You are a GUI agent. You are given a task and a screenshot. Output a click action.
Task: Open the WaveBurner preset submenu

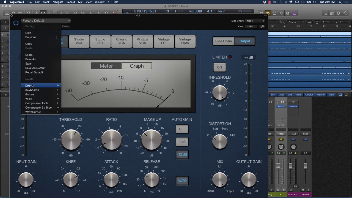click(x=41, y=112)
